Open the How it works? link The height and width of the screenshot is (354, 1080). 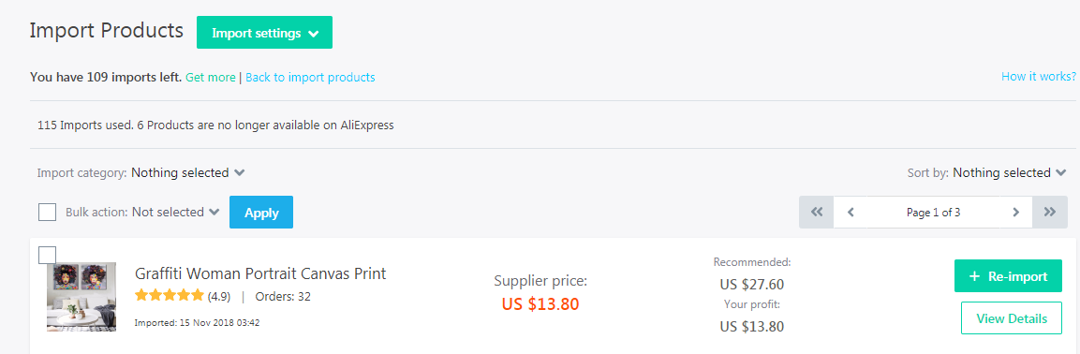click(x=1039, y=77)
